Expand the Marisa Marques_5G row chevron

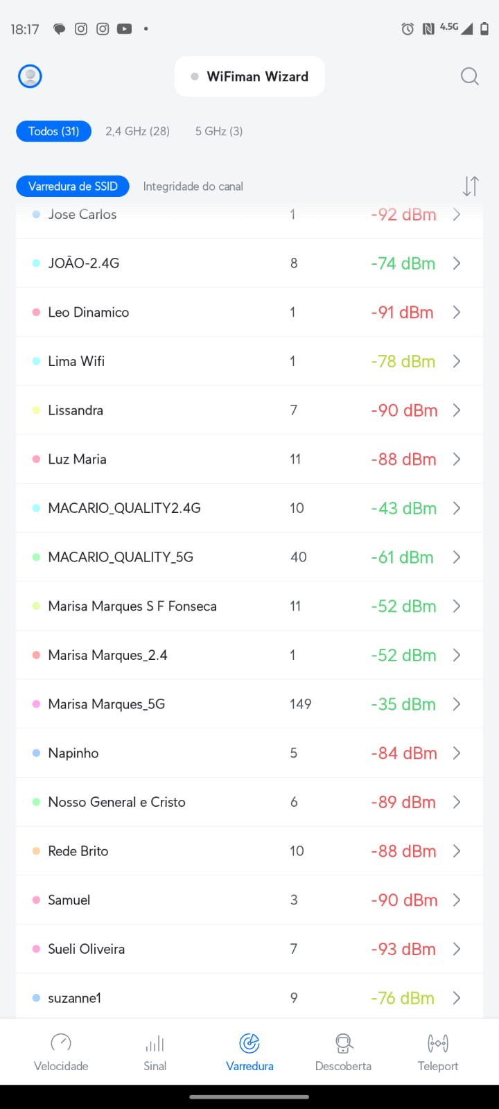click(457, 704)
